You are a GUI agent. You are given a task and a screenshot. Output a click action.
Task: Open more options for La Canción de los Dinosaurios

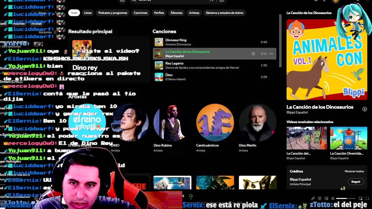[x=271, y=54]
